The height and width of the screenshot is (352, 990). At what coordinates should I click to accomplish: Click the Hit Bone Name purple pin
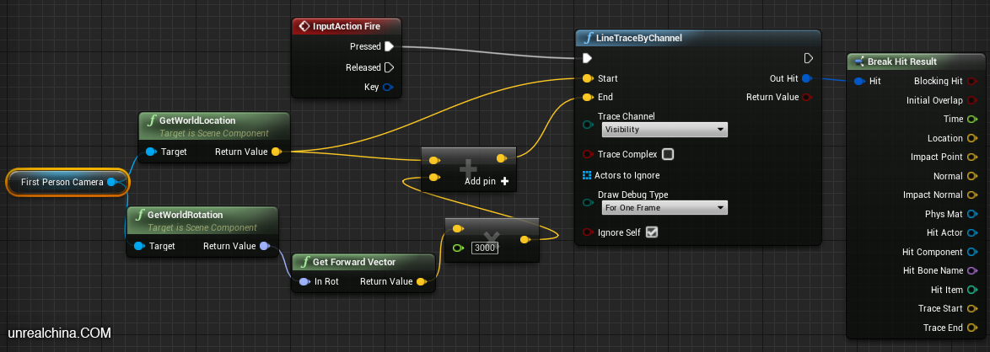pyautogui.click(x=972, y=270)
